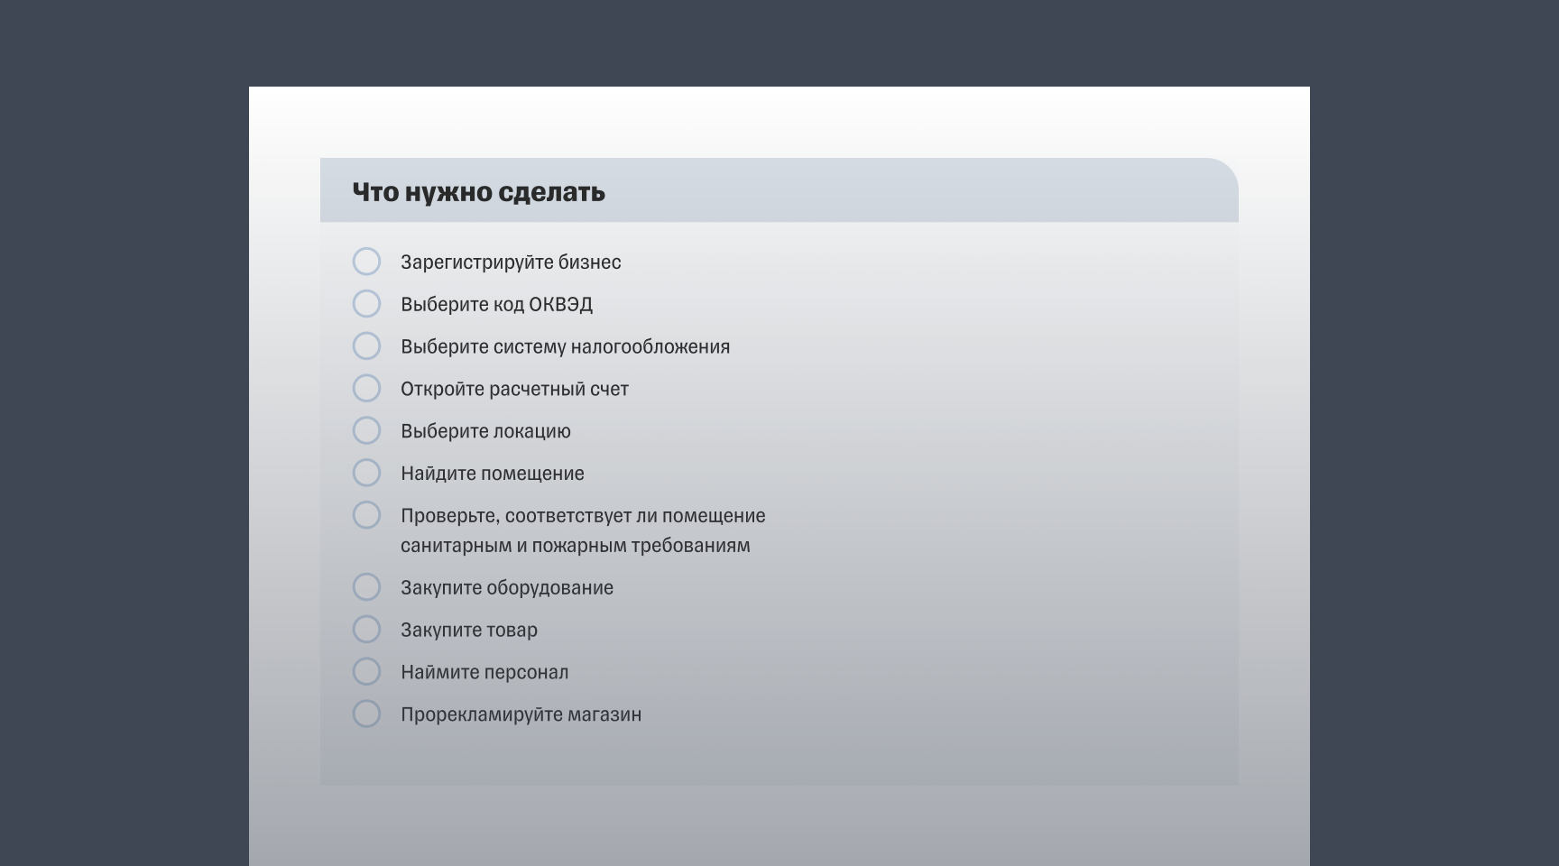Tick the "Найдите помещение" checkbox
Viewport: 1559px width, 866px height.
pos(366,473)
